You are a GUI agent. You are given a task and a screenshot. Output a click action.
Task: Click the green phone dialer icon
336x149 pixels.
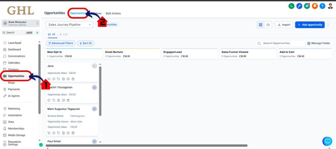coord(291,6)
